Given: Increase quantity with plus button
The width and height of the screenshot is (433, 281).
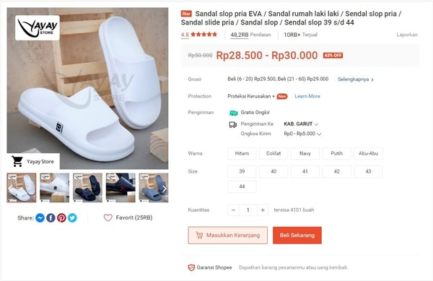Looking at the screenshot, I should click(263, 210).
